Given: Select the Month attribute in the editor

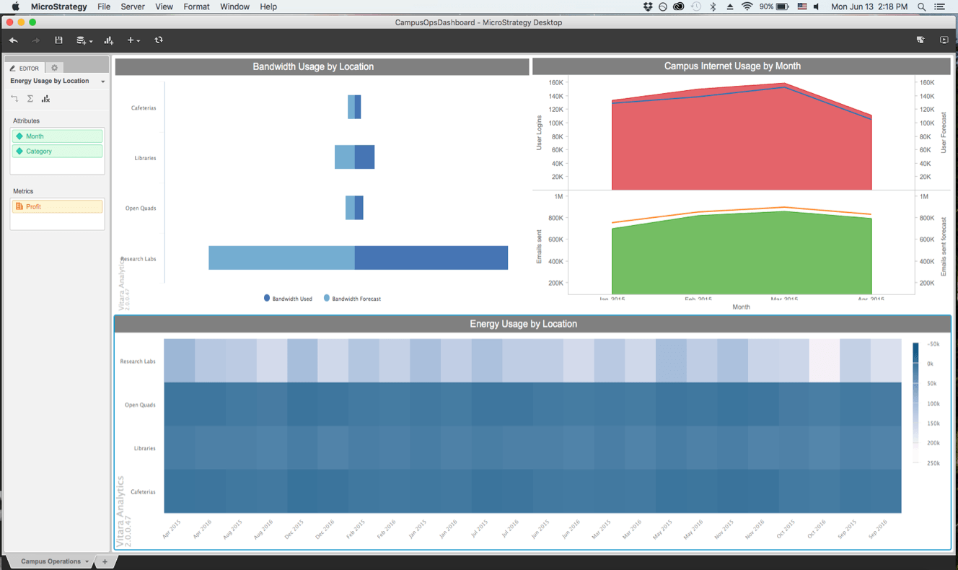Looking at the screenshot, I should tap(57, 136).
